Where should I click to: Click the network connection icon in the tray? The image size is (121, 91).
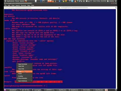point(81,1)
